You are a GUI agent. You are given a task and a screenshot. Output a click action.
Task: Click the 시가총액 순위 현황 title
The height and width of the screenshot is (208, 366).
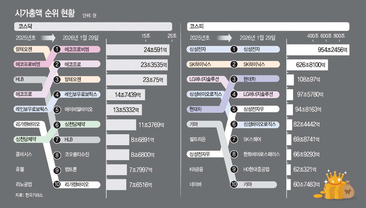point(45,13)
